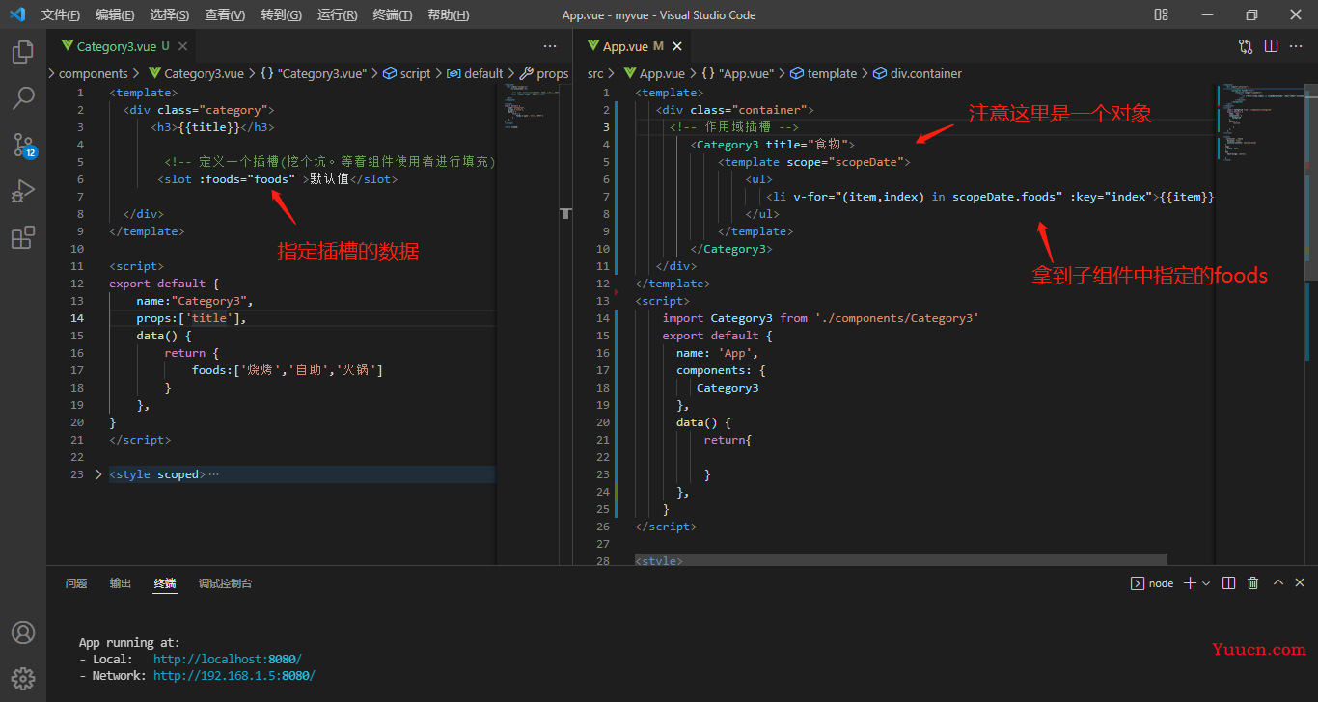Open the 终端(T) menu
The width and height of the screenshot is (1318, 702).
[x=393, y=14]
